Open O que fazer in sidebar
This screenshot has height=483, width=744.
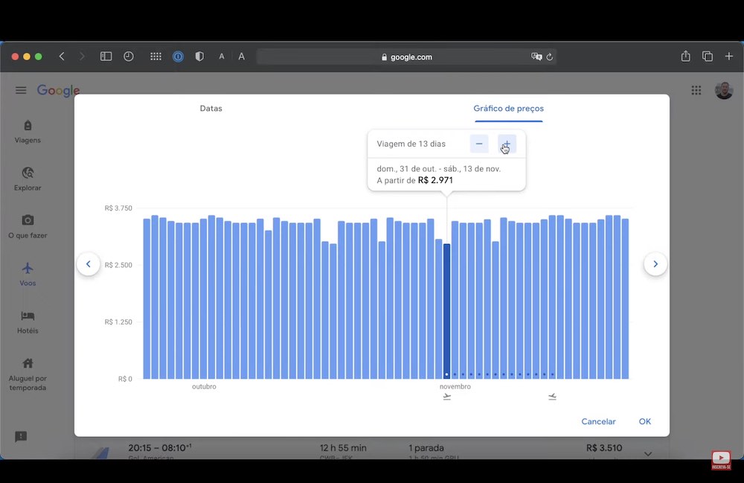point(28,227)
